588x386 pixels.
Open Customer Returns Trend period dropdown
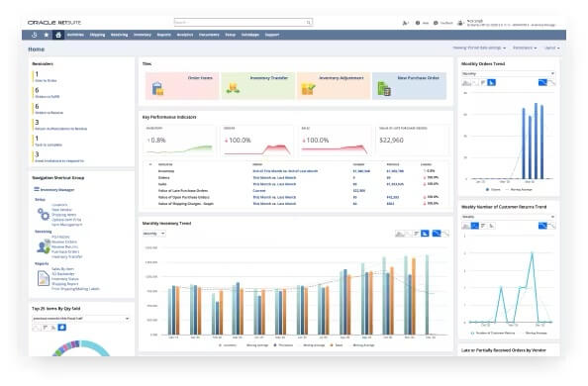tap(508, 217)
